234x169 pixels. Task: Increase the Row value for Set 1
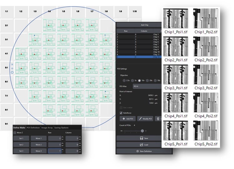click(x=62, y=137)
